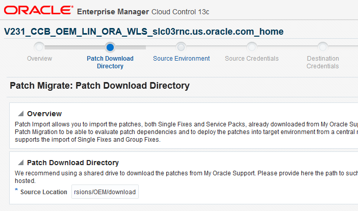Click the Patch Download Directory step circle
The image size is (358, 211).
(110, 47)
